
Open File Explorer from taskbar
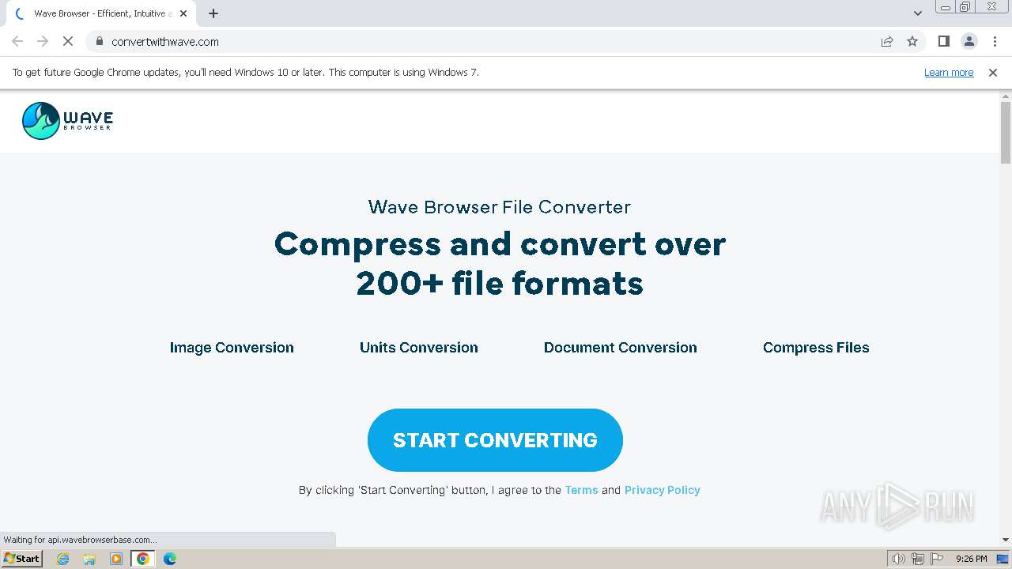(89, 559)
